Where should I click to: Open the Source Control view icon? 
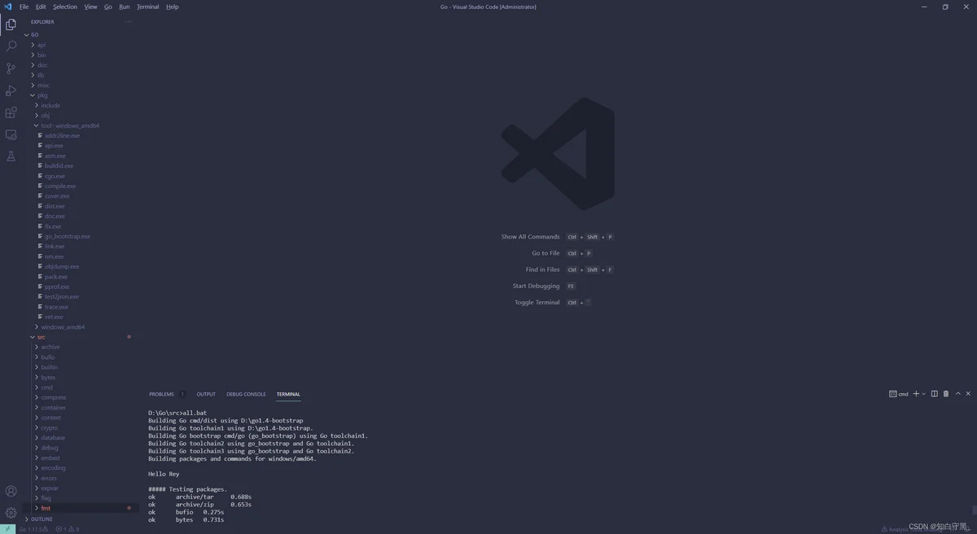(11, 68)
